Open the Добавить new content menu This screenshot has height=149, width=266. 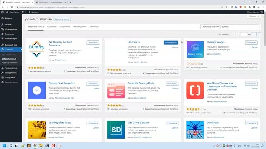point(34,12)
